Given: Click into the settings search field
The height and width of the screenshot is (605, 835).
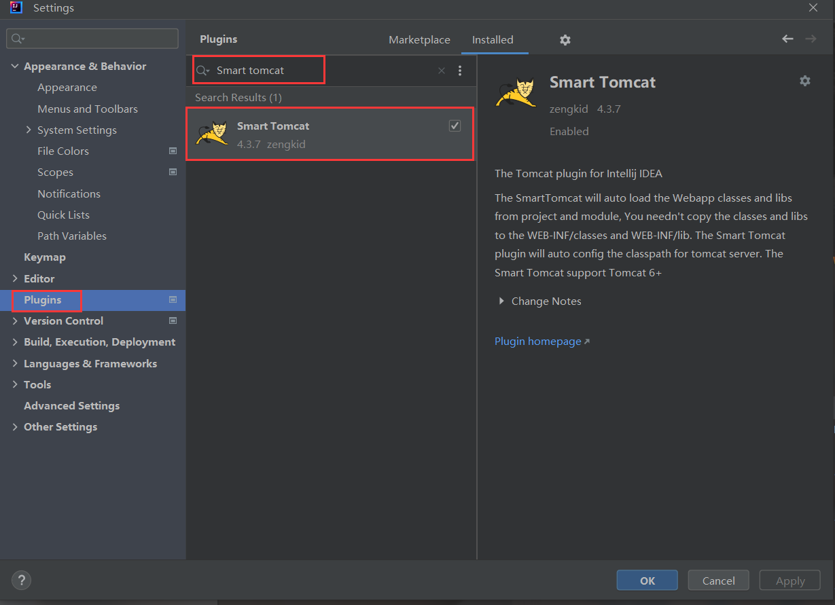Looking at the screenshot, I should [92, 39].
